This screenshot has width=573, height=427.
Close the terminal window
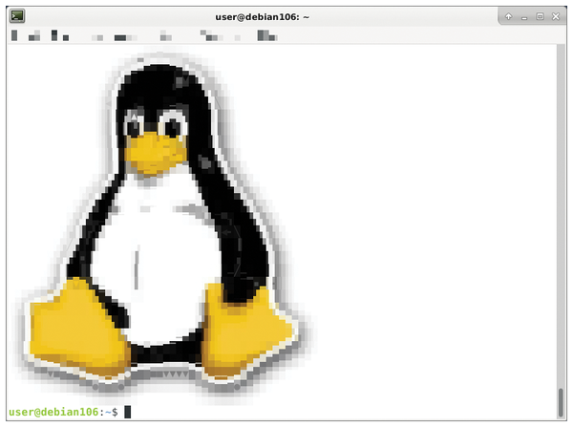[x=556, y=16]
